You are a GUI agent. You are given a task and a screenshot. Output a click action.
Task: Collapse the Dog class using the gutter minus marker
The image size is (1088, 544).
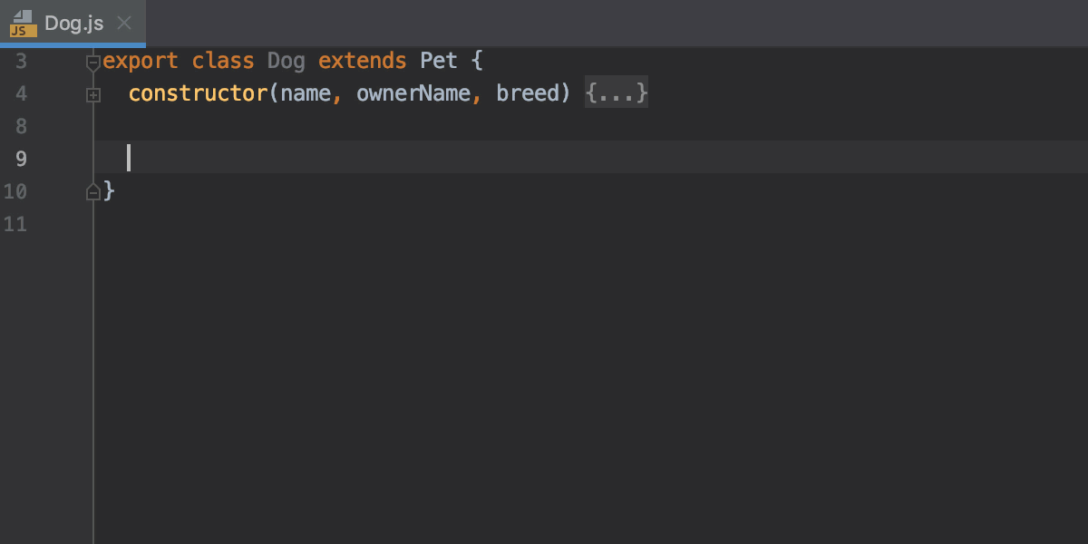click(x=92, y=61)
